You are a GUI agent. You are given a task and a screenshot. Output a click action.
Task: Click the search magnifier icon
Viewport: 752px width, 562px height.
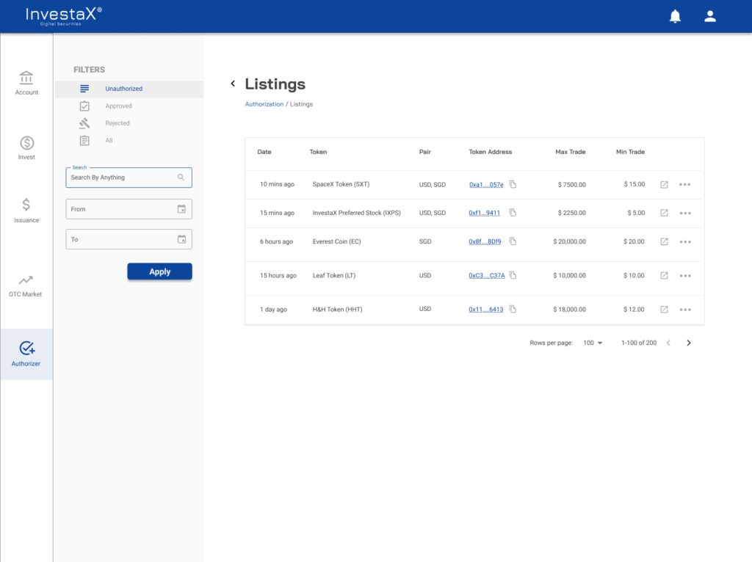pyautogui.click(x=181, y=178)
